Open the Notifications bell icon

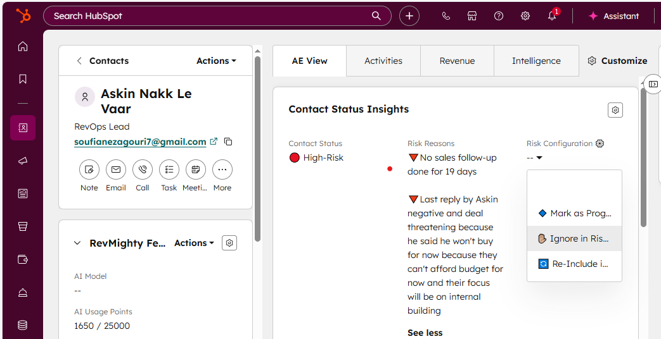tap(552, 16)
